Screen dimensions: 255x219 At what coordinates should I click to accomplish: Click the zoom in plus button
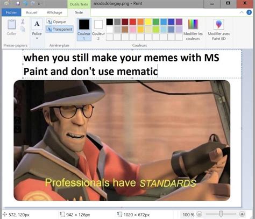point(242,214)
